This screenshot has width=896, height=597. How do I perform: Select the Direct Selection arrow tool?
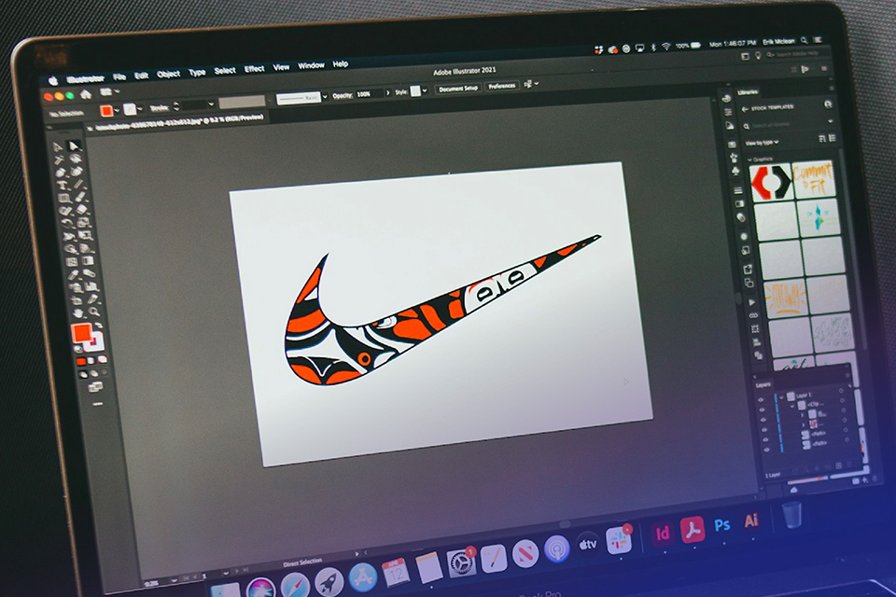[x=75, y=146]
